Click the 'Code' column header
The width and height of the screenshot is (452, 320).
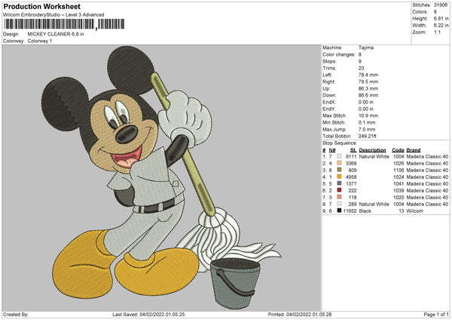(398, 150)
